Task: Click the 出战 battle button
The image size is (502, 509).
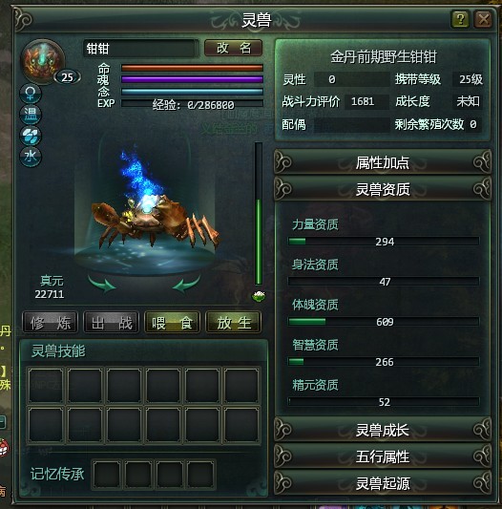Action: (x=112, y=323)
